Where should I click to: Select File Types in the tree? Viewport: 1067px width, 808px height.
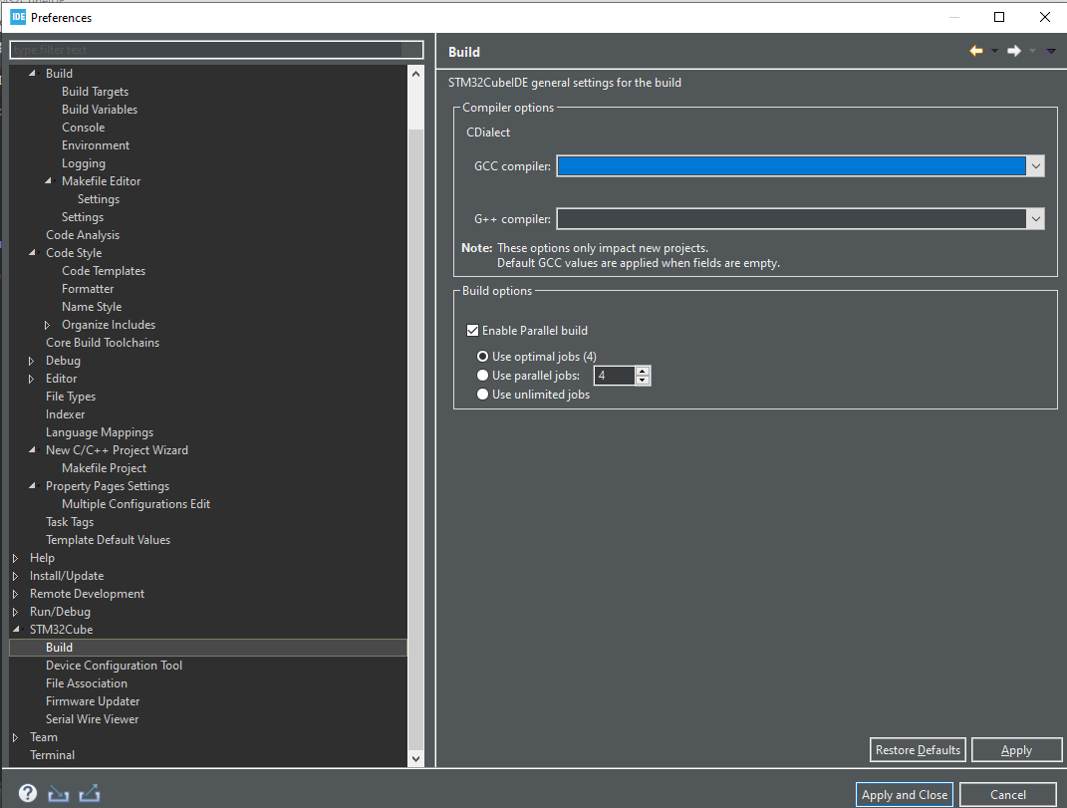(71, 397)
